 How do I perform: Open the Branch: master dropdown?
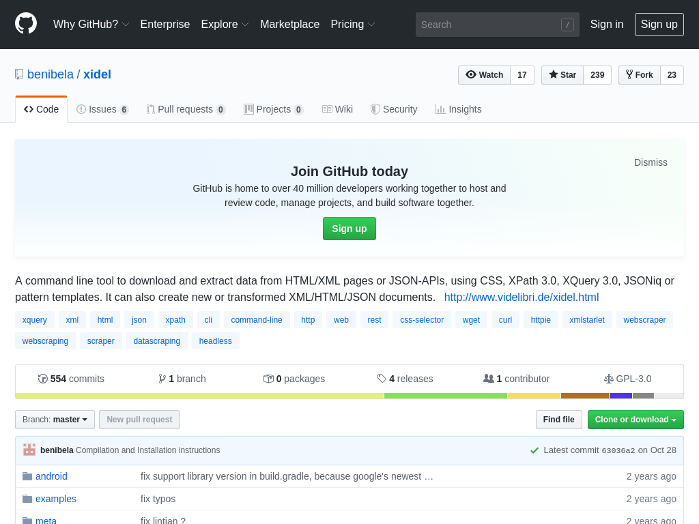(x=55, y=420)
